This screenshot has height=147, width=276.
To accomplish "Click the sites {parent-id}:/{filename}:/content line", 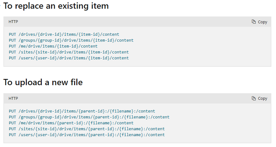I will click(87, 129).
